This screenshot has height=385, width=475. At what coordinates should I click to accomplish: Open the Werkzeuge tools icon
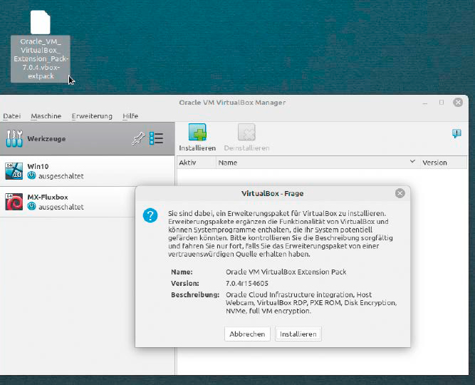[x=14, y=138]
